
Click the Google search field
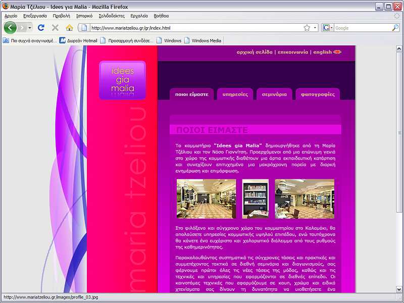click(x=363, y=28)
